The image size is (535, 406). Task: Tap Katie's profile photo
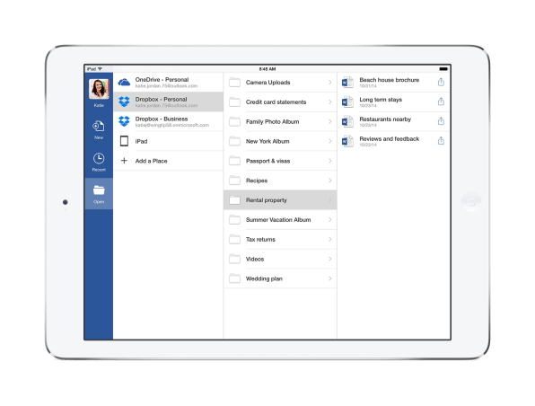[x=99, y=89]
